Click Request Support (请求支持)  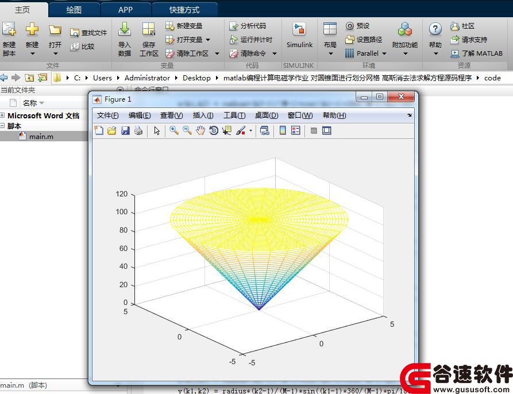[x=469, y=40]
